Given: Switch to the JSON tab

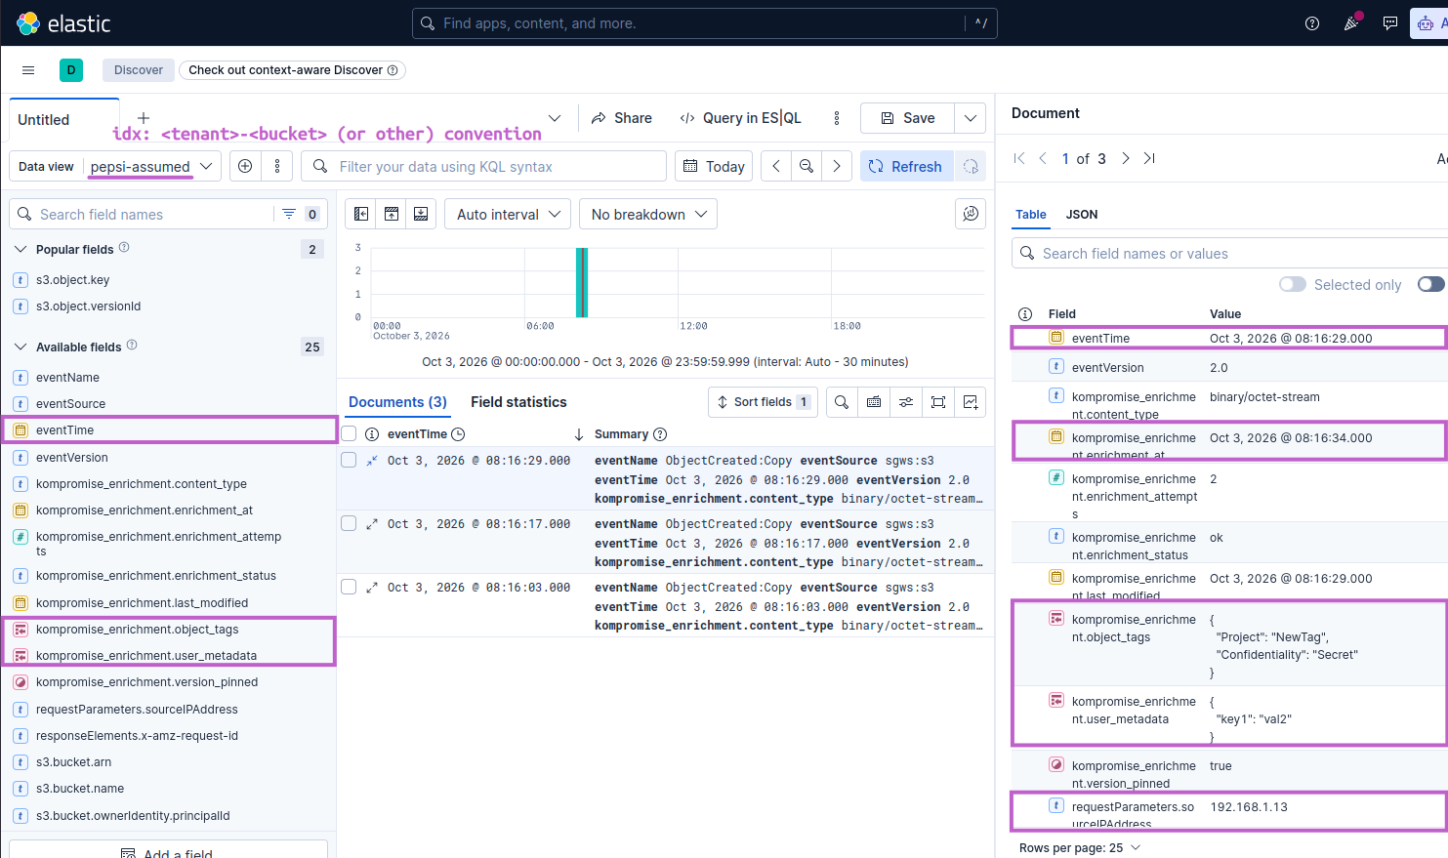Looking at the screenshot, I should point(1082,214).
